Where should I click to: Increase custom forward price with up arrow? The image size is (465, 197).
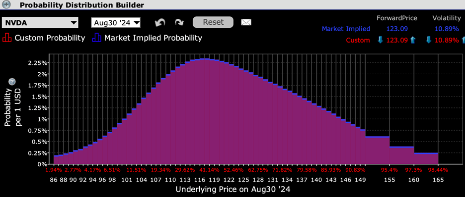click(412, 40)
